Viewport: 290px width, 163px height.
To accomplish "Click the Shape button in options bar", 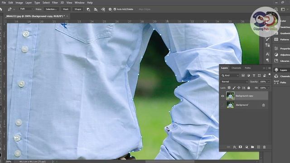I will pos(78,9).
